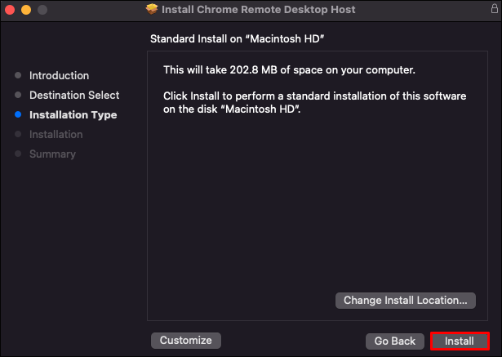Open Change Install Location options
This screenshot has width=502, height=357.
[x=405, y=301]
